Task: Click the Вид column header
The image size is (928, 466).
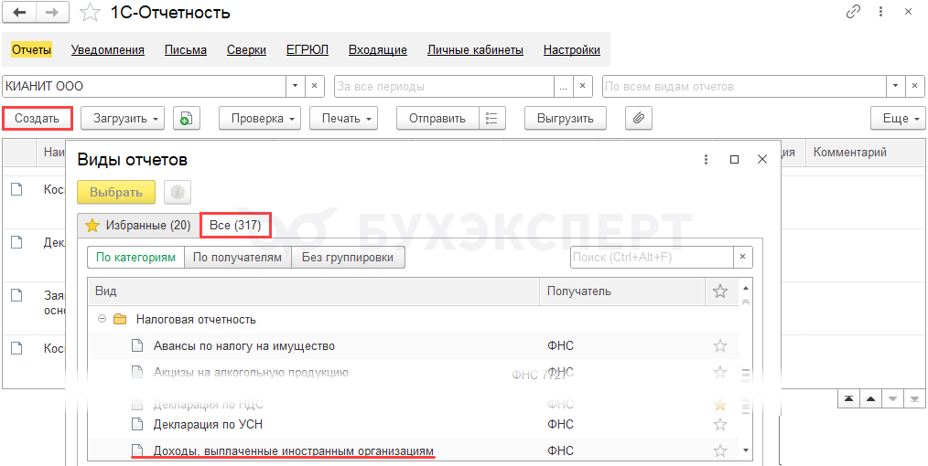Action: tap(313, 291)
